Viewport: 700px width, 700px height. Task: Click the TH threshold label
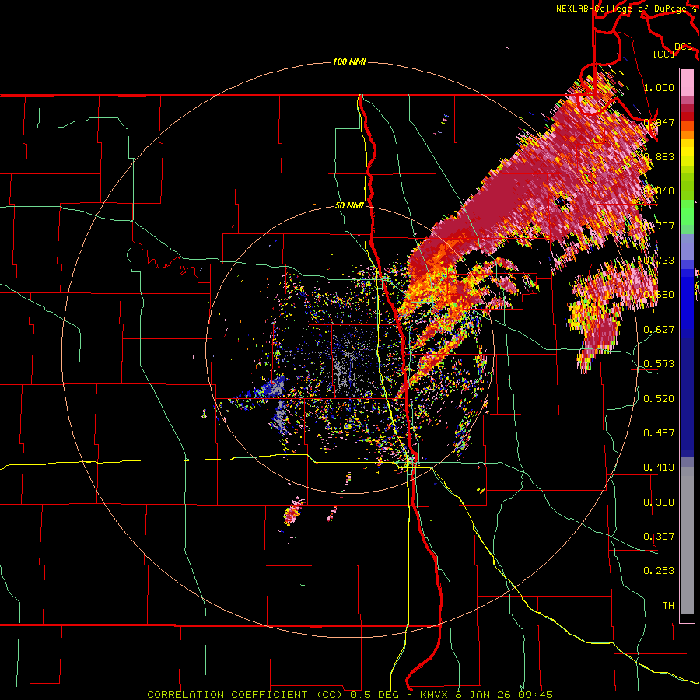point(668,606)
